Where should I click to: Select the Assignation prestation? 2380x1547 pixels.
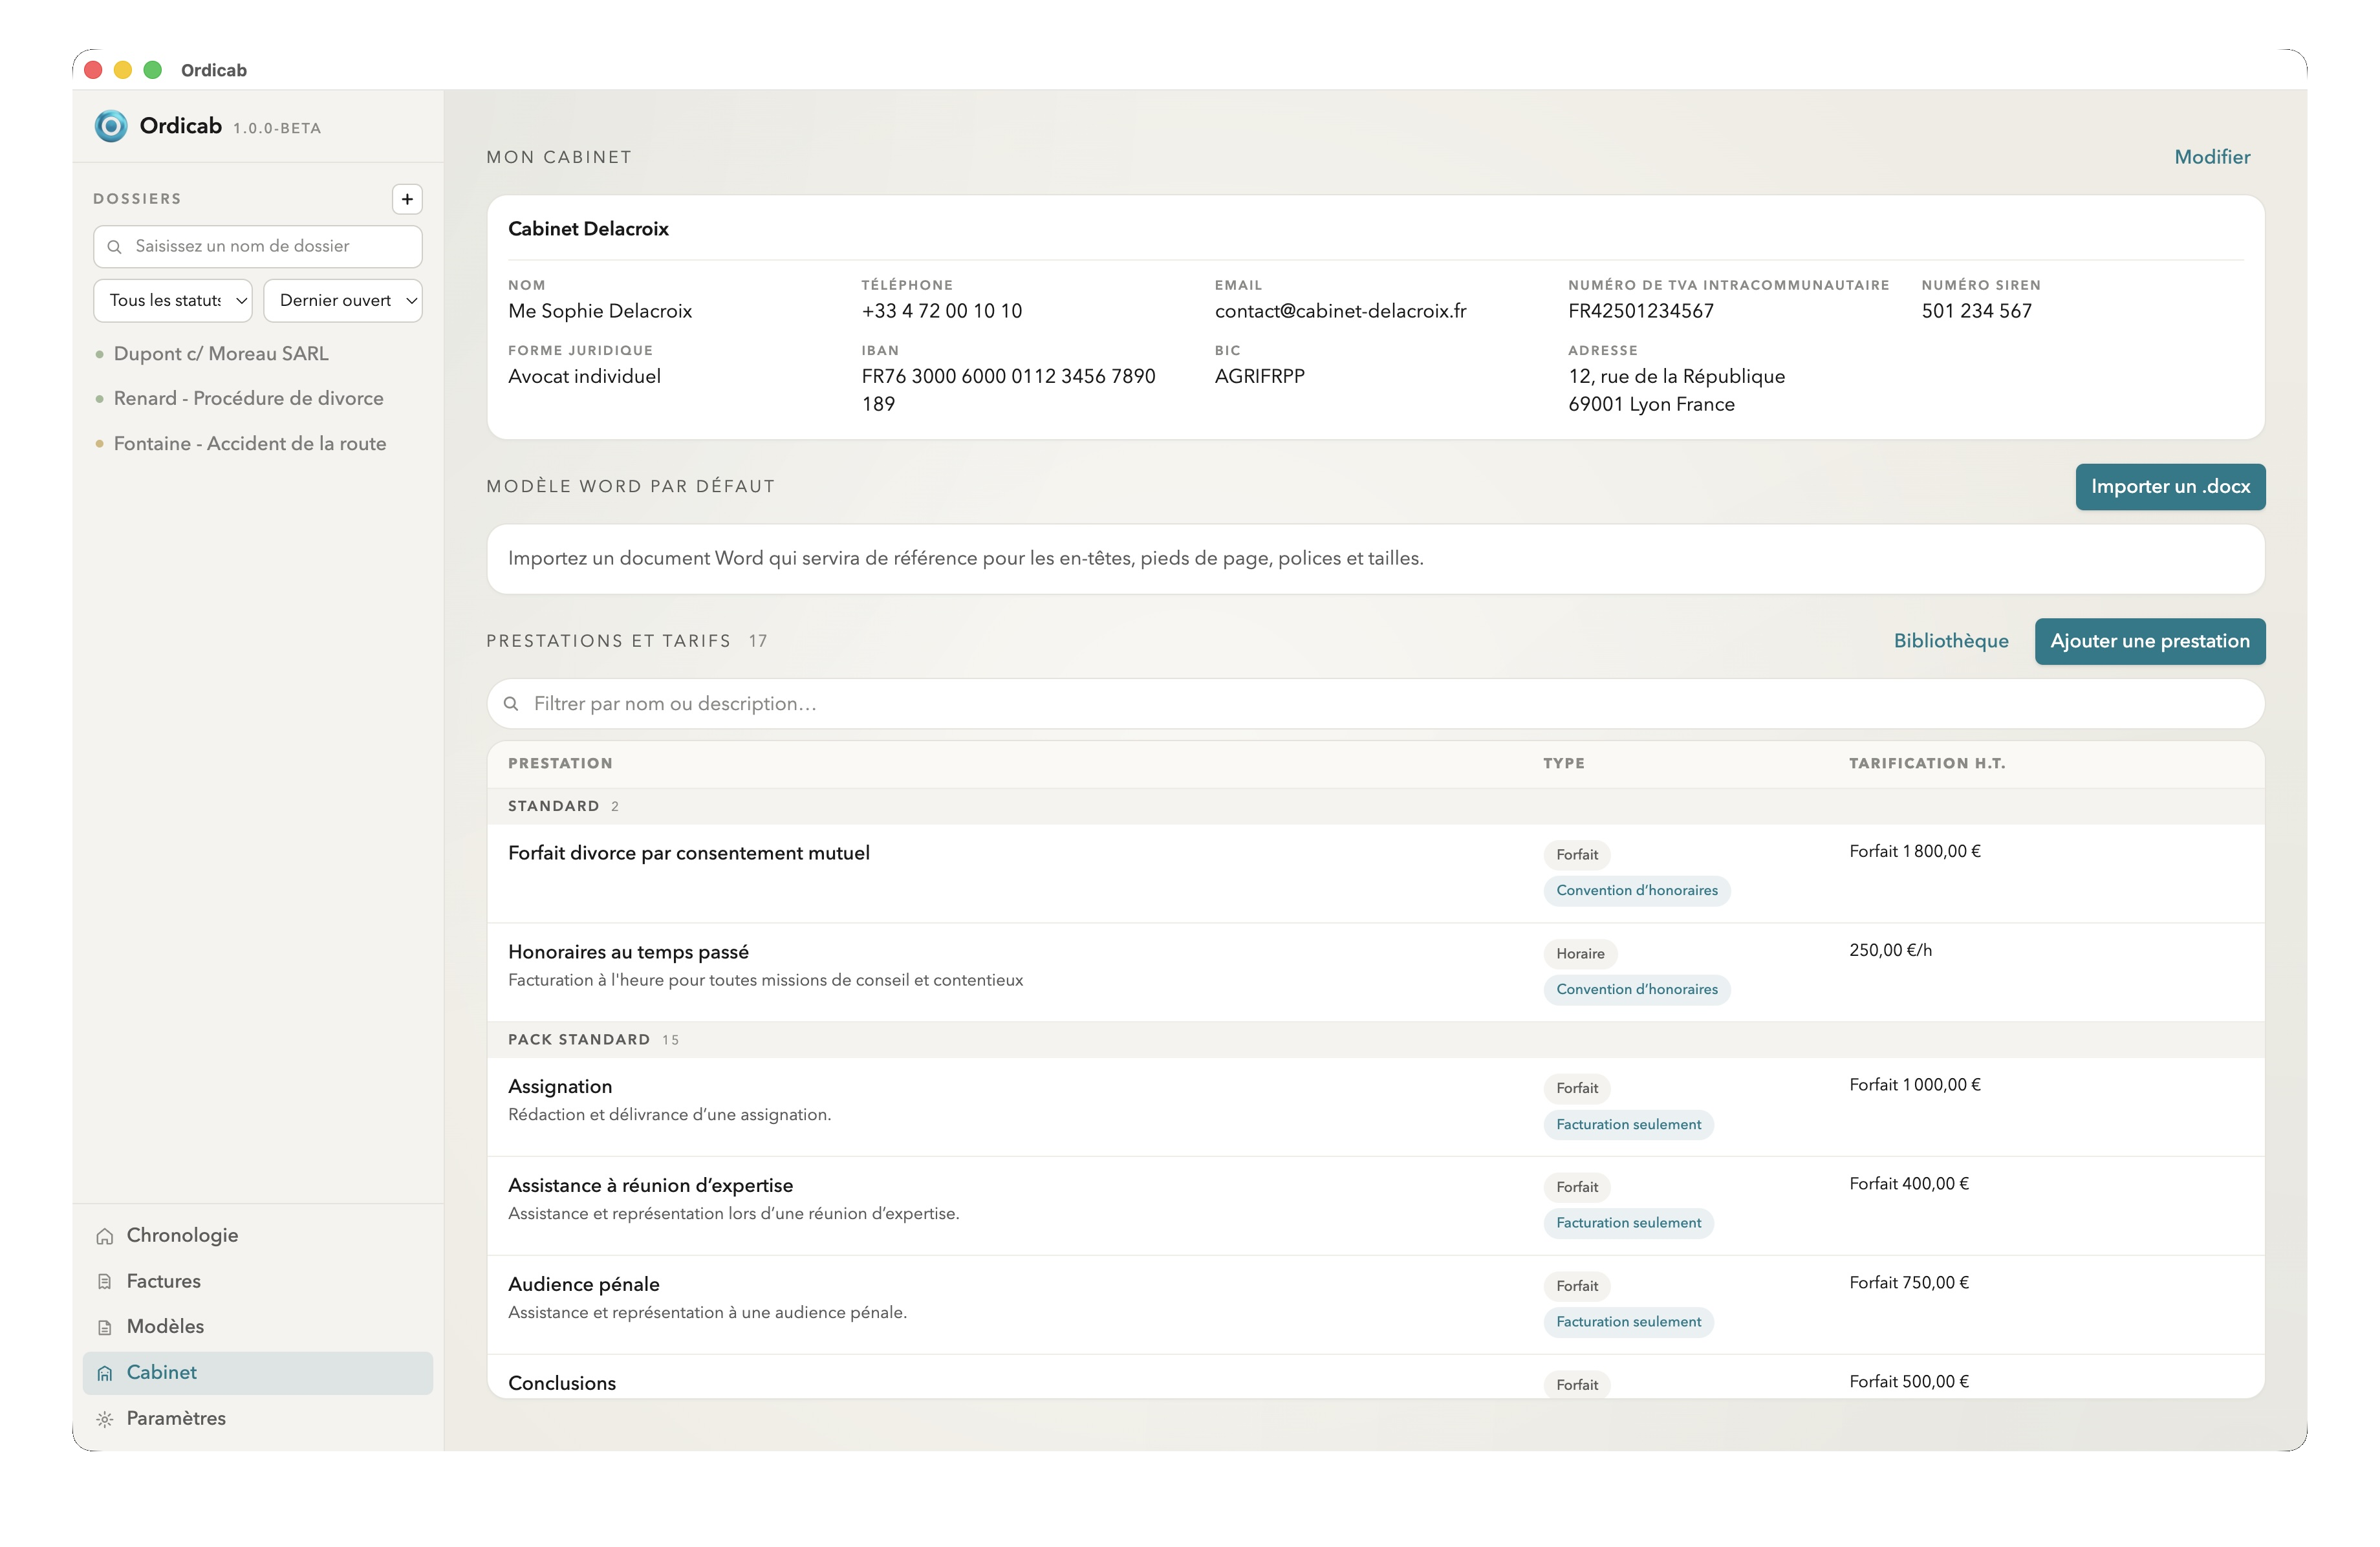coord(1375,1106)
